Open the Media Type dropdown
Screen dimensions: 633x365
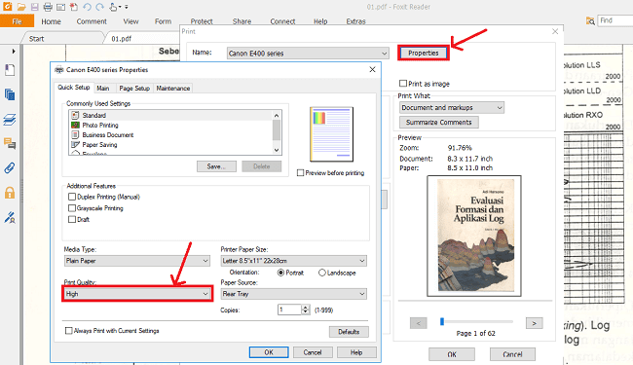point(137,261)
